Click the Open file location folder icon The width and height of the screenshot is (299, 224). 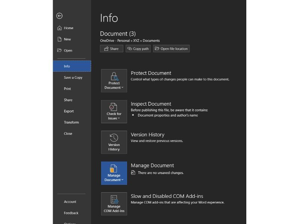tap(157, 49)
